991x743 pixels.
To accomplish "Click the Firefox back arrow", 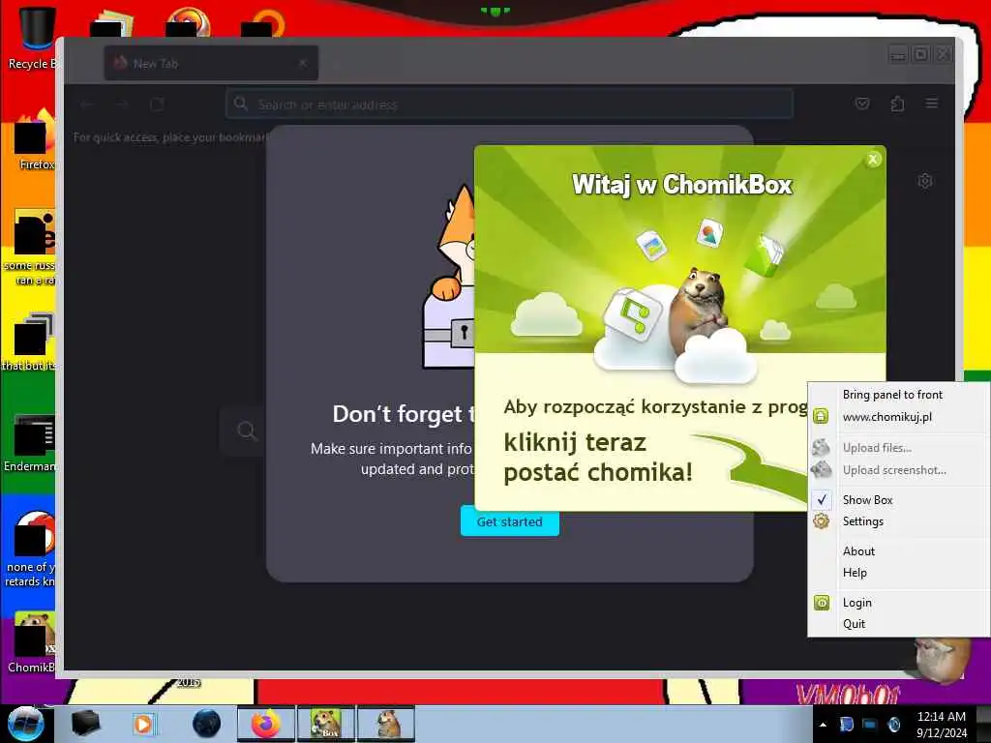I will point(87,104).
